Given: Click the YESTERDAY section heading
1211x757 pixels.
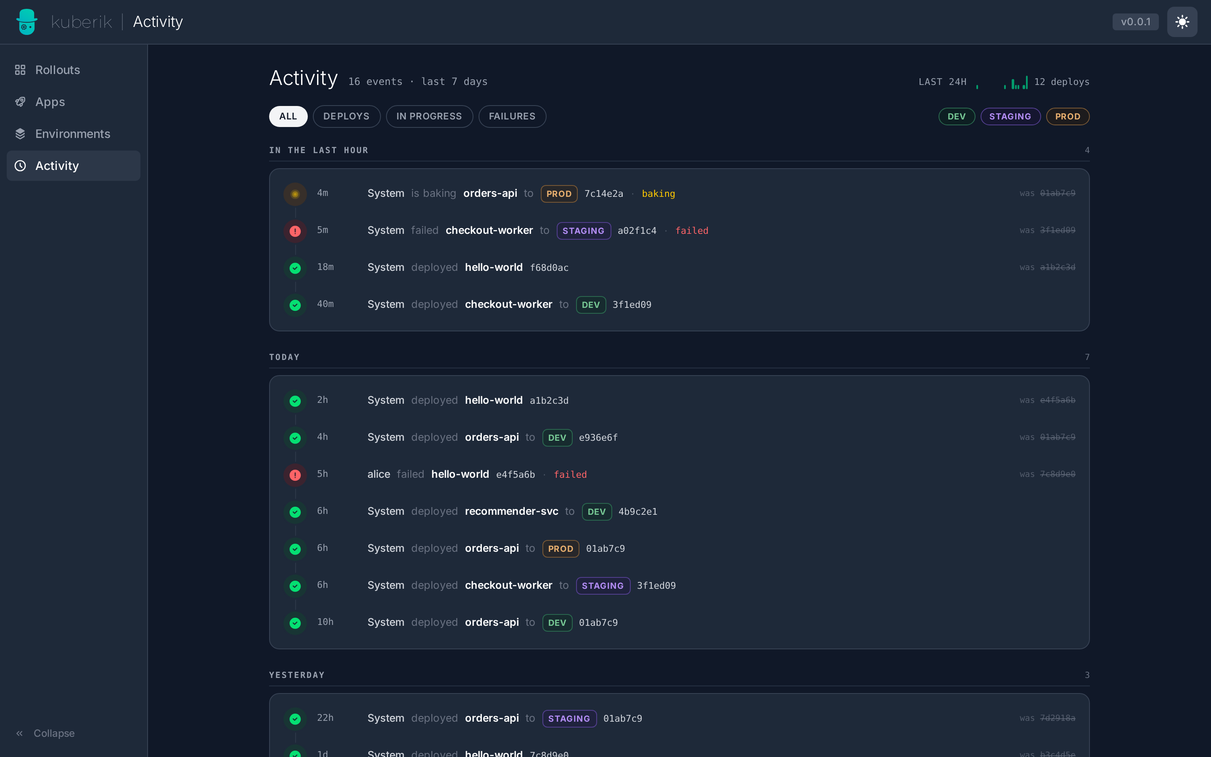Looking at the screenshot, I should click(297, 675).
